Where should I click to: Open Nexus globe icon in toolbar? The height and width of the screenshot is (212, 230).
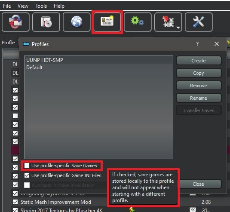[77, 22]
